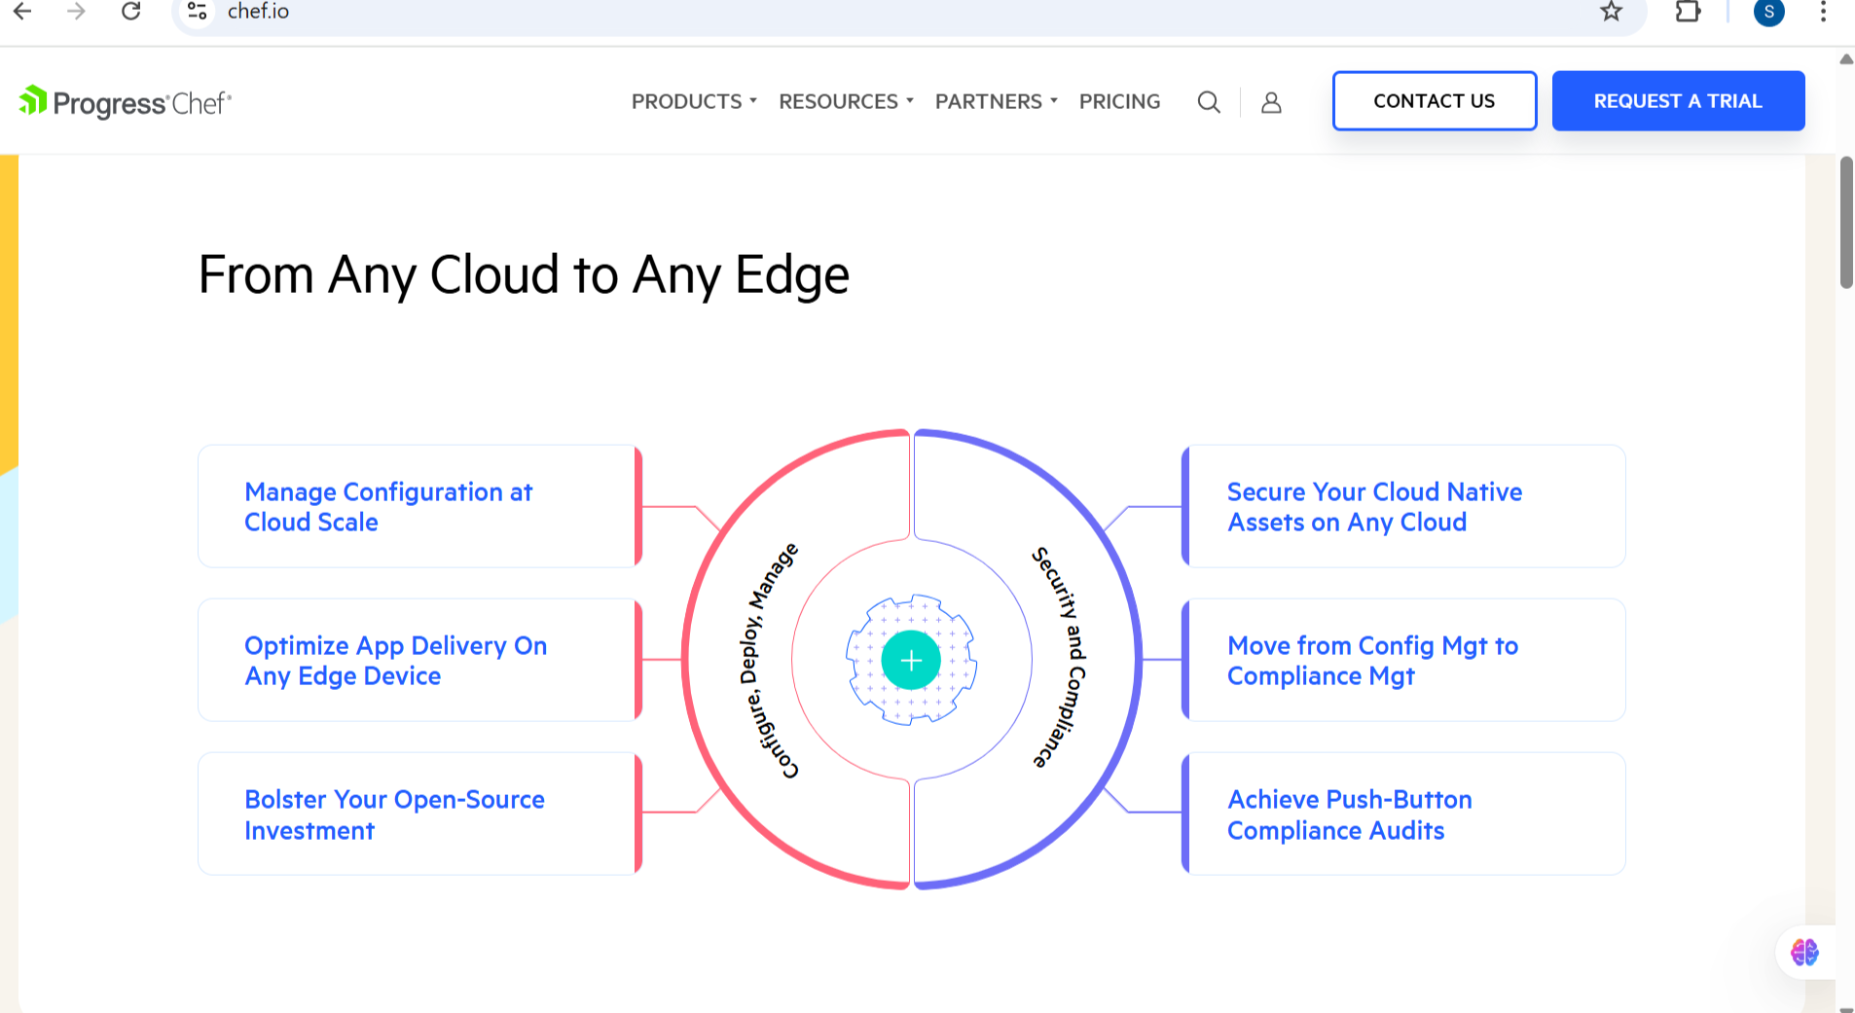Open the Chrome profile avatar
The width and height of the screenshot is (1855, 1013).
[1768, 12]
